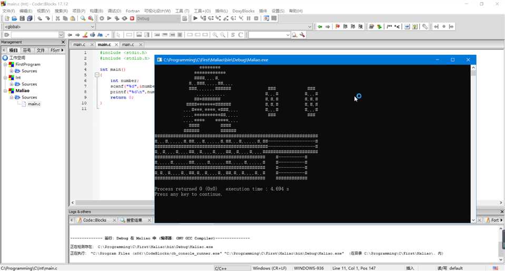This screenshot has height=271, width=505.
Task: Select the 工作空间 workspace root
Action: [17, 58]
